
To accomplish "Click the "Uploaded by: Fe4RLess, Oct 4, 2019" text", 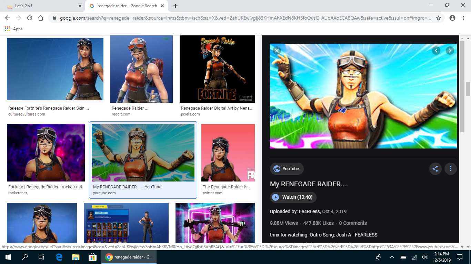I will click(308, 211).
